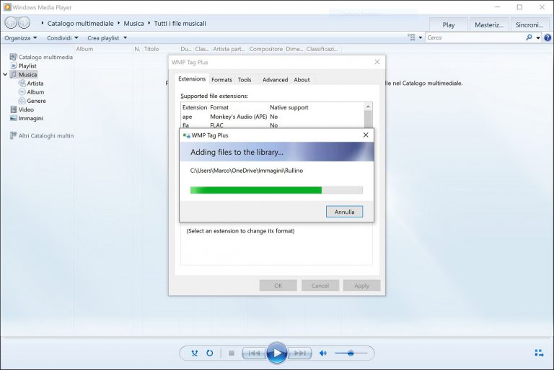Open the view options icon
The image size is (554, 370).
(412, 37)
